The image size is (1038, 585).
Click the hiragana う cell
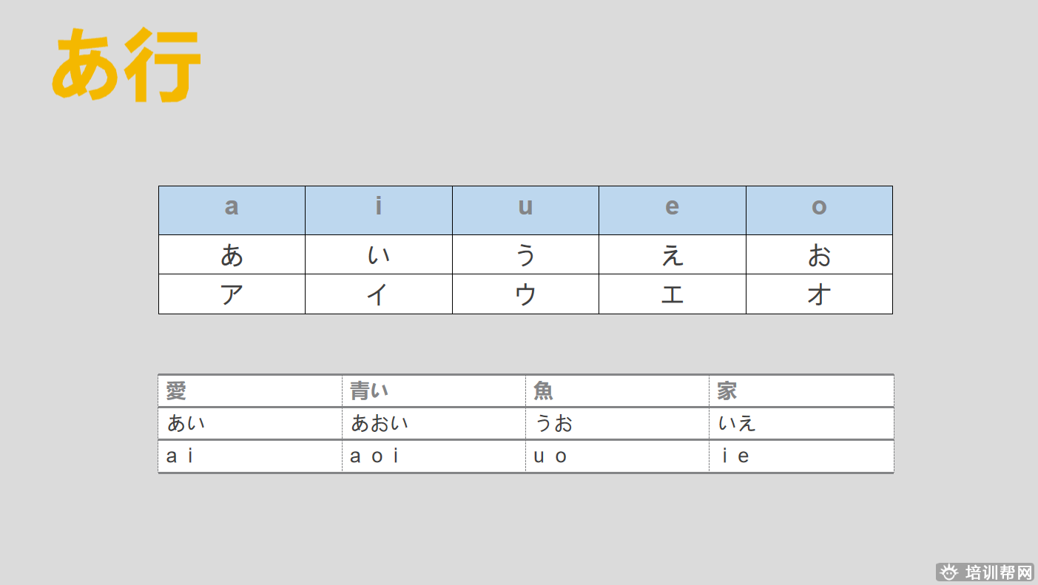[525, 255]
